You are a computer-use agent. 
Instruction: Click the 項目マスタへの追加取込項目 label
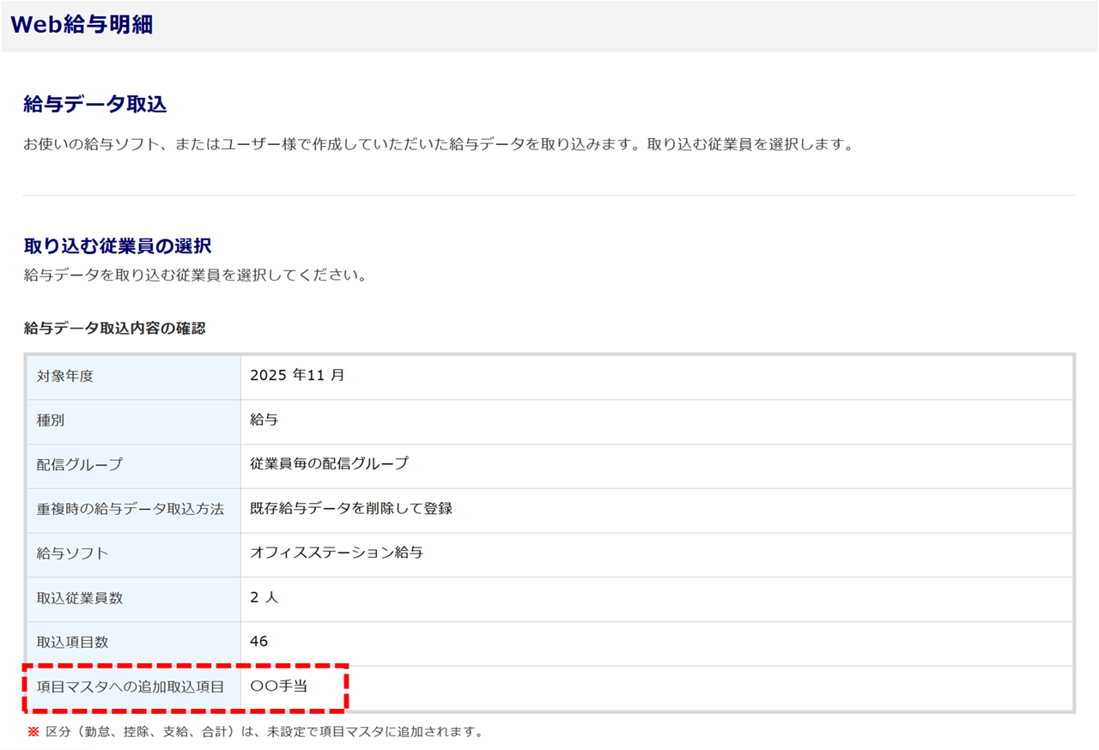click(131, 687)
